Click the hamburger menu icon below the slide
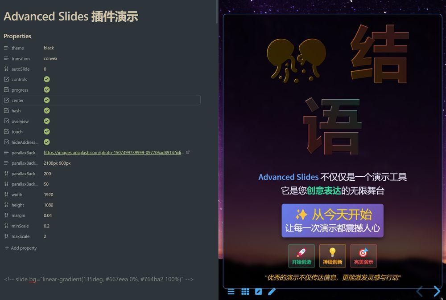446x300 pixels. pyautogui.click(x=231, y=291)
